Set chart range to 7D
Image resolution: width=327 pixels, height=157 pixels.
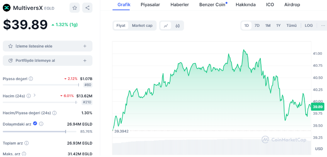(x=257, y=25)
